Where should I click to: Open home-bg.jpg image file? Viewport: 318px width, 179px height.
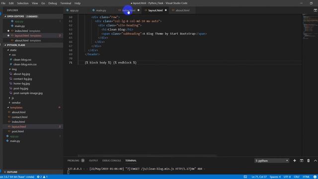point(21,84)
